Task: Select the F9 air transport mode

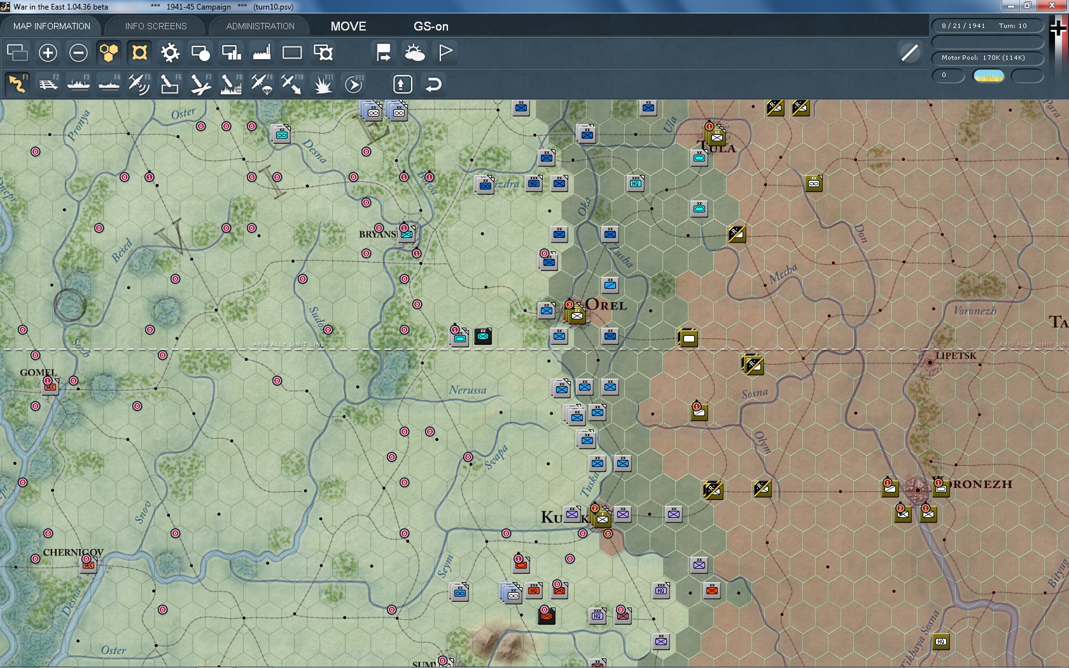Action: (x=262, y=84)
